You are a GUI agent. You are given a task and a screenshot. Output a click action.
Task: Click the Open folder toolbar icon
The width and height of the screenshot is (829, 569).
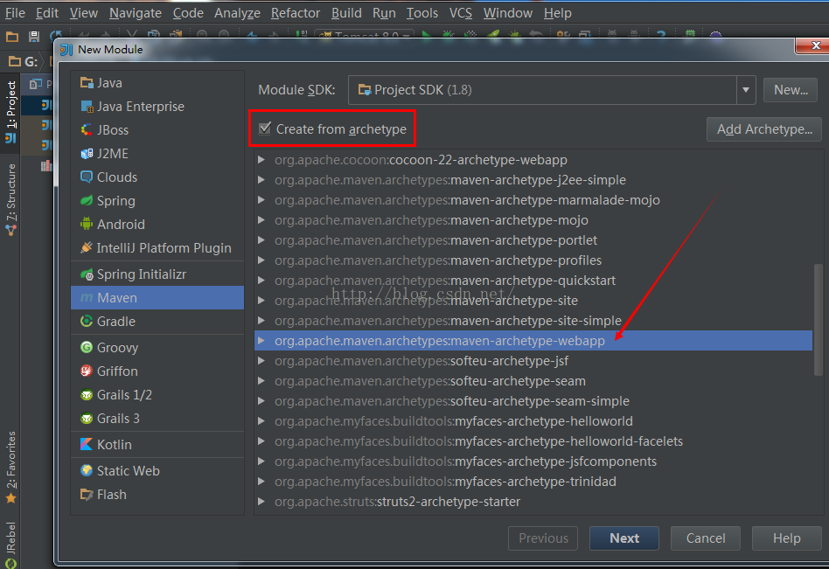click(x=11, y=37)
